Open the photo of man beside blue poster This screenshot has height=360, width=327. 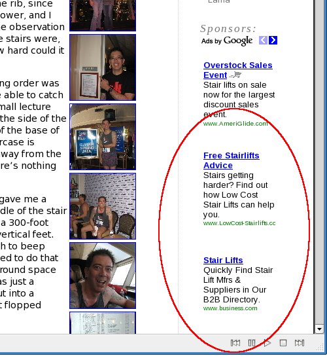[103, 137]
